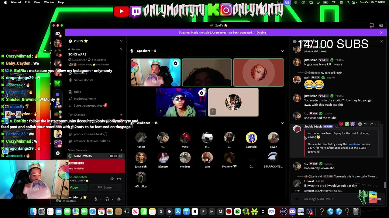This screenshot has height=218, width=389.
Task: Close the Live Now SONG WARS card
Action: [x=121, y=49]
